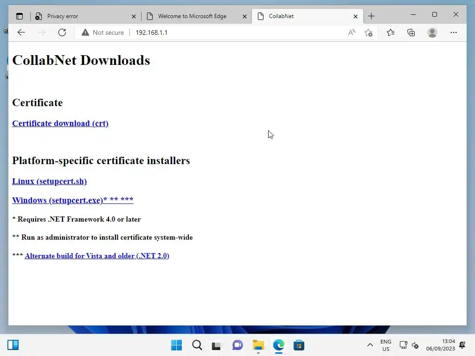The height and width of the screenshot is (356, 475).
Task: Switch to Welcome to Microsoft Edge tab
Action: 196,16
